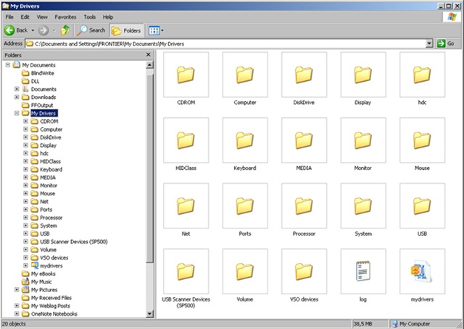
Task: Open the View menu
Action: point(42,17)
